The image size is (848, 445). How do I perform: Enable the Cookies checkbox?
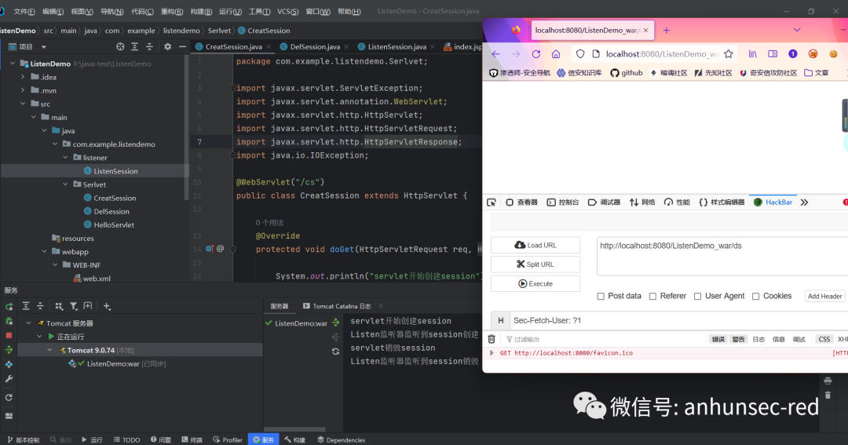tap(755, 297)
